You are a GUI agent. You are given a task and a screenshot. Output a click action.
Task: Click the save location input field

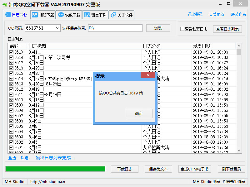coord(115,28)
